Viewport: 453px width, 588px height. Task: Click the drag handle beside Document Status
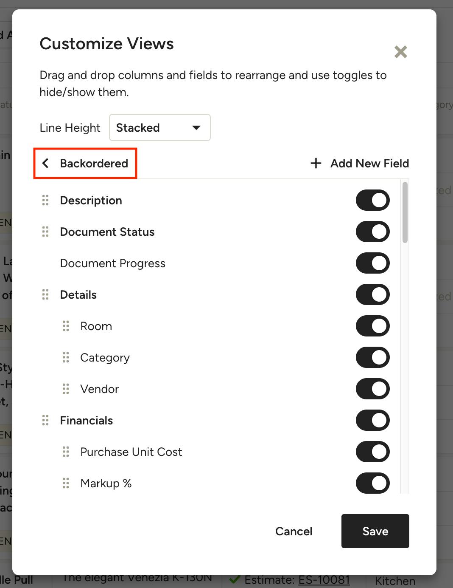pos(45,232)
